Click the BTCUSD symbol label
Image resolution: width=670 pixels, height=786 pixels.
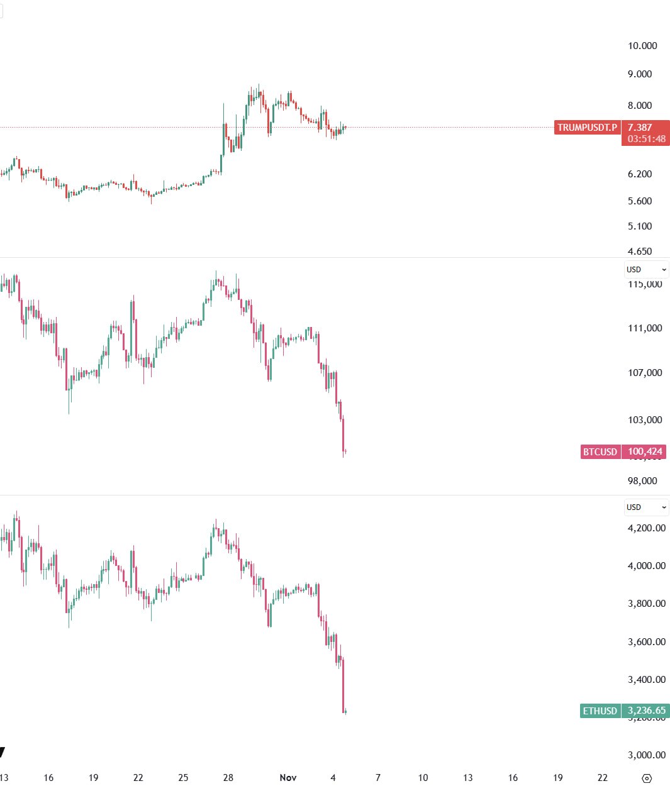tap(600, 451)
